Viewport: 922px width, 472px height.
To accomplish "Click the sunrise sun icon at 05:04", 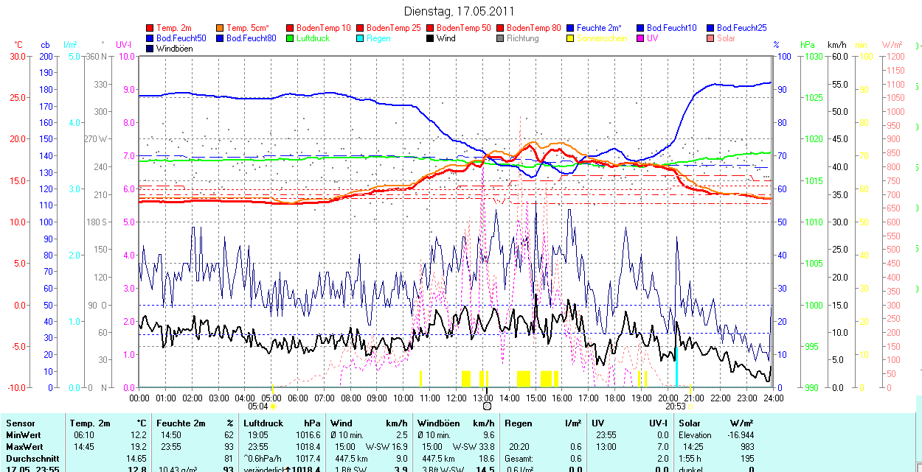I will click(x=273, y=406).
